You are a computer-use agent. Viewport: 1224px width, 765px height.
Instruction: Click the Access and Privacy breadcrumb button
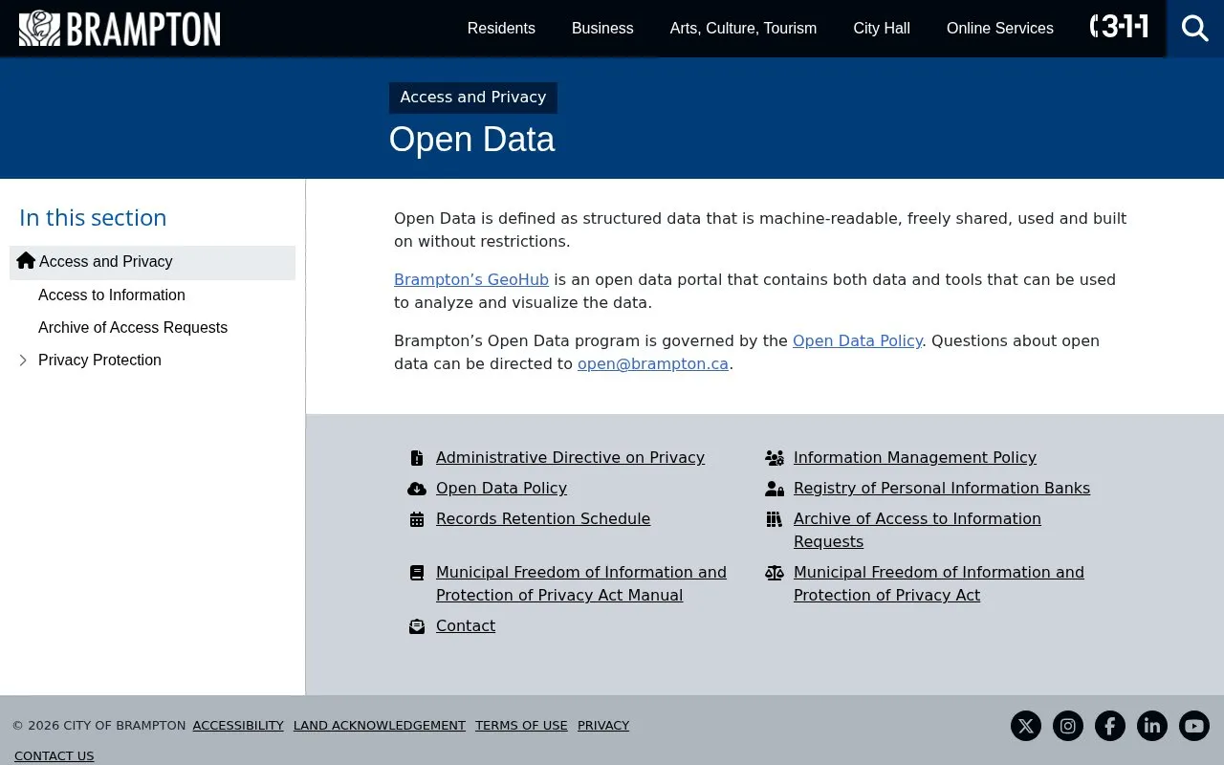tap(473, 98)
